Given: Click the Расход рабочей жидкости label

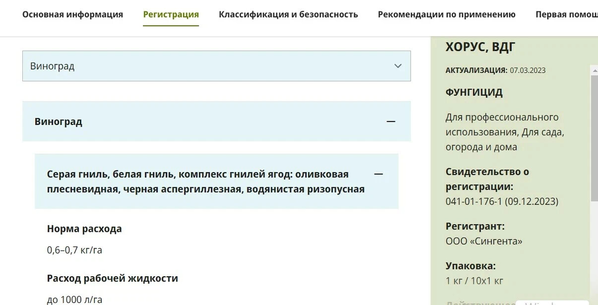Looking at the screenshot, I should tap(112, 278).
